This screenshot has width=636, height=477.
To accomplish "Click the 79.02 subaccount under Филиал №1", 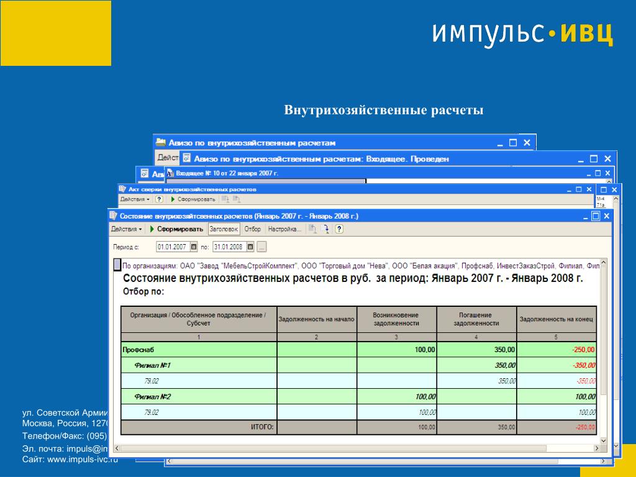I will 152,381.
